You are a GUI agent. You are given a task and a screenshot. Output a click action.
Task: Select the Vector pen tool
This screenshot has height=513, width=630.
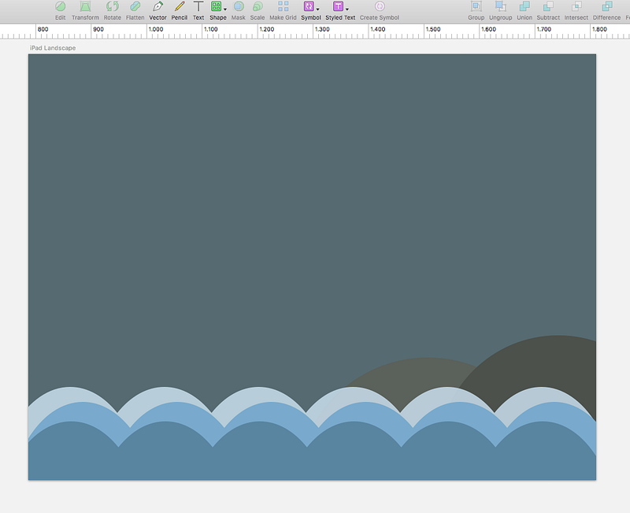coord(157,6)
